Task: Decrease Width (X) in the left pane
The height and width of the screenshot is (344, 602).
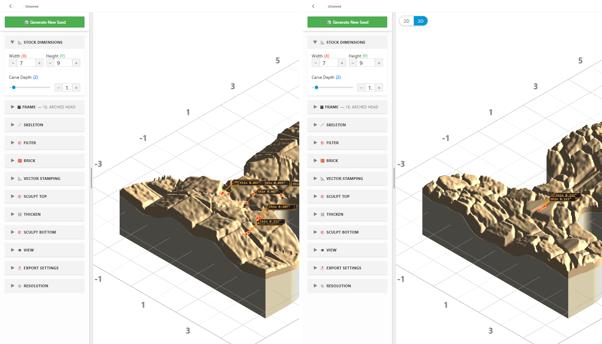Action: tap(13, 63)
